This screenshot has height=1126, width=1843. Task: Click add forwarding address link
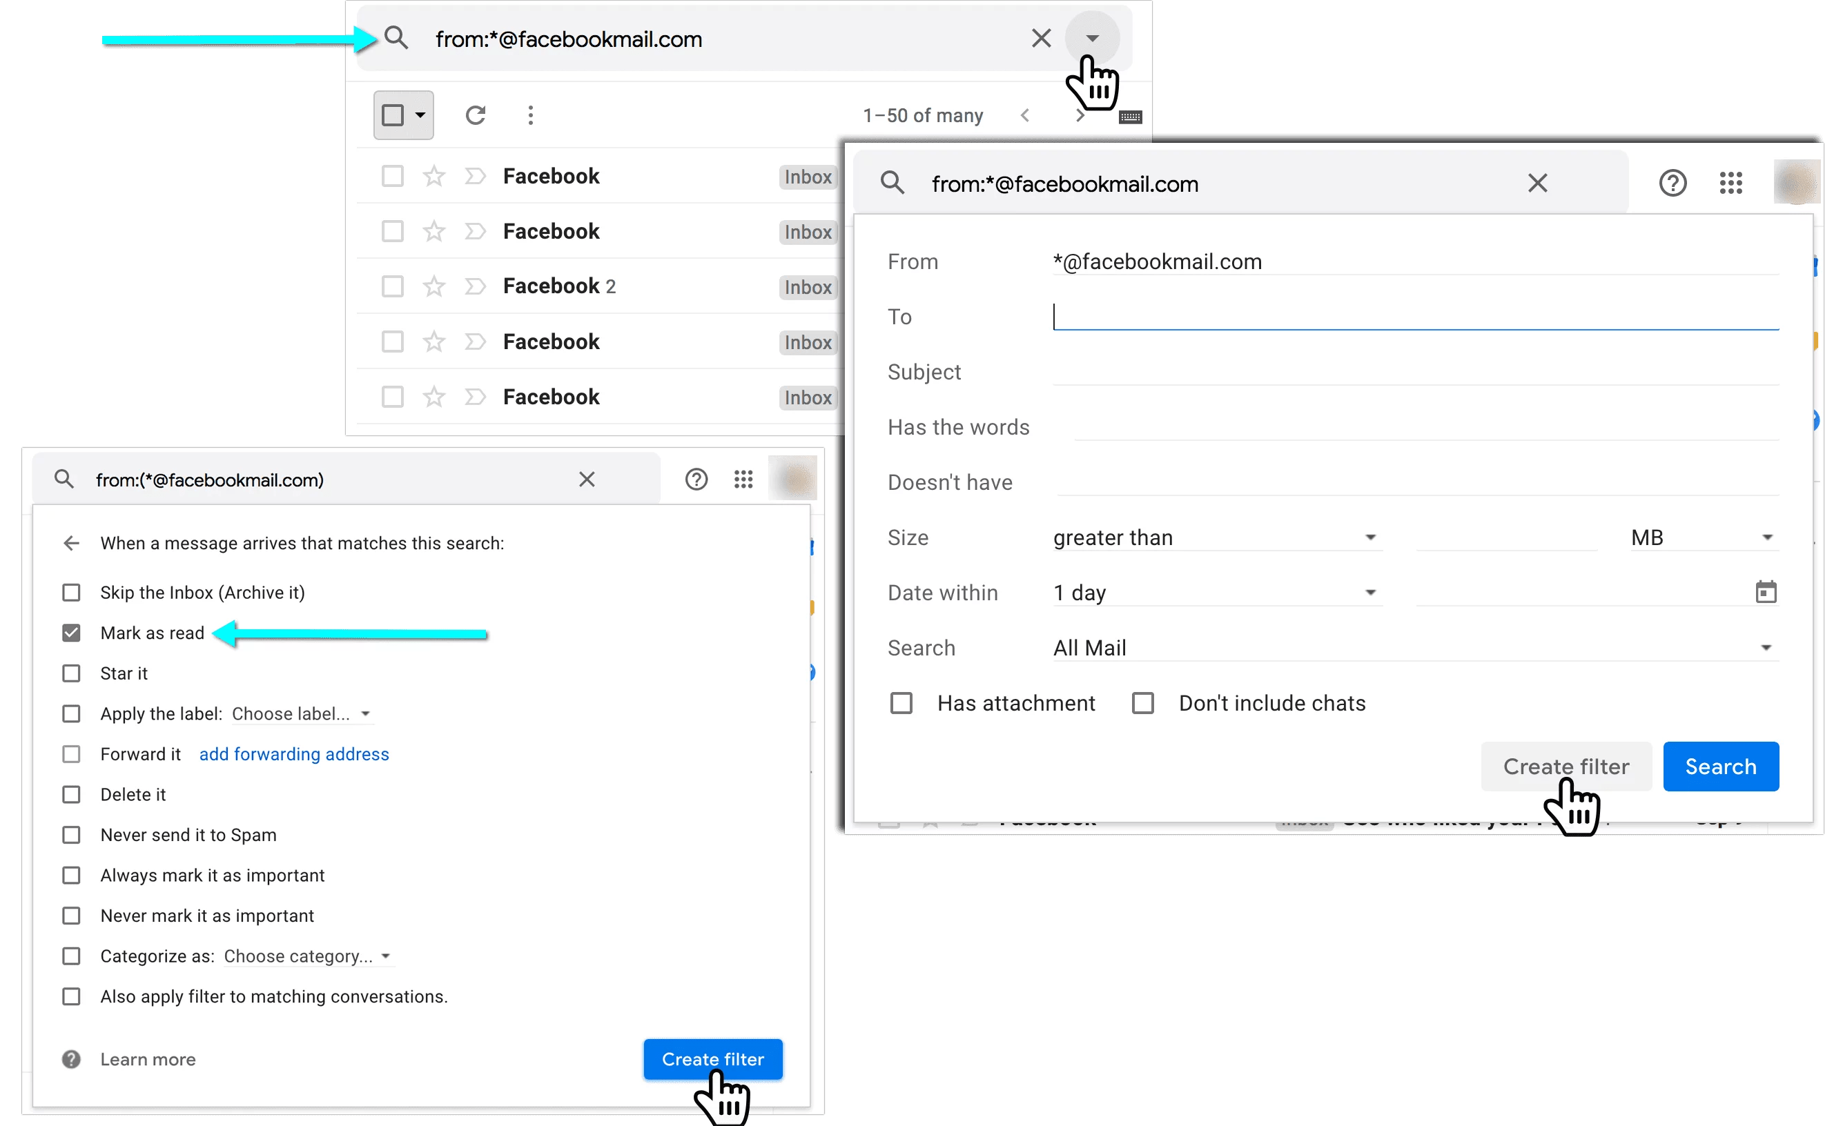(x=294, y=754)
